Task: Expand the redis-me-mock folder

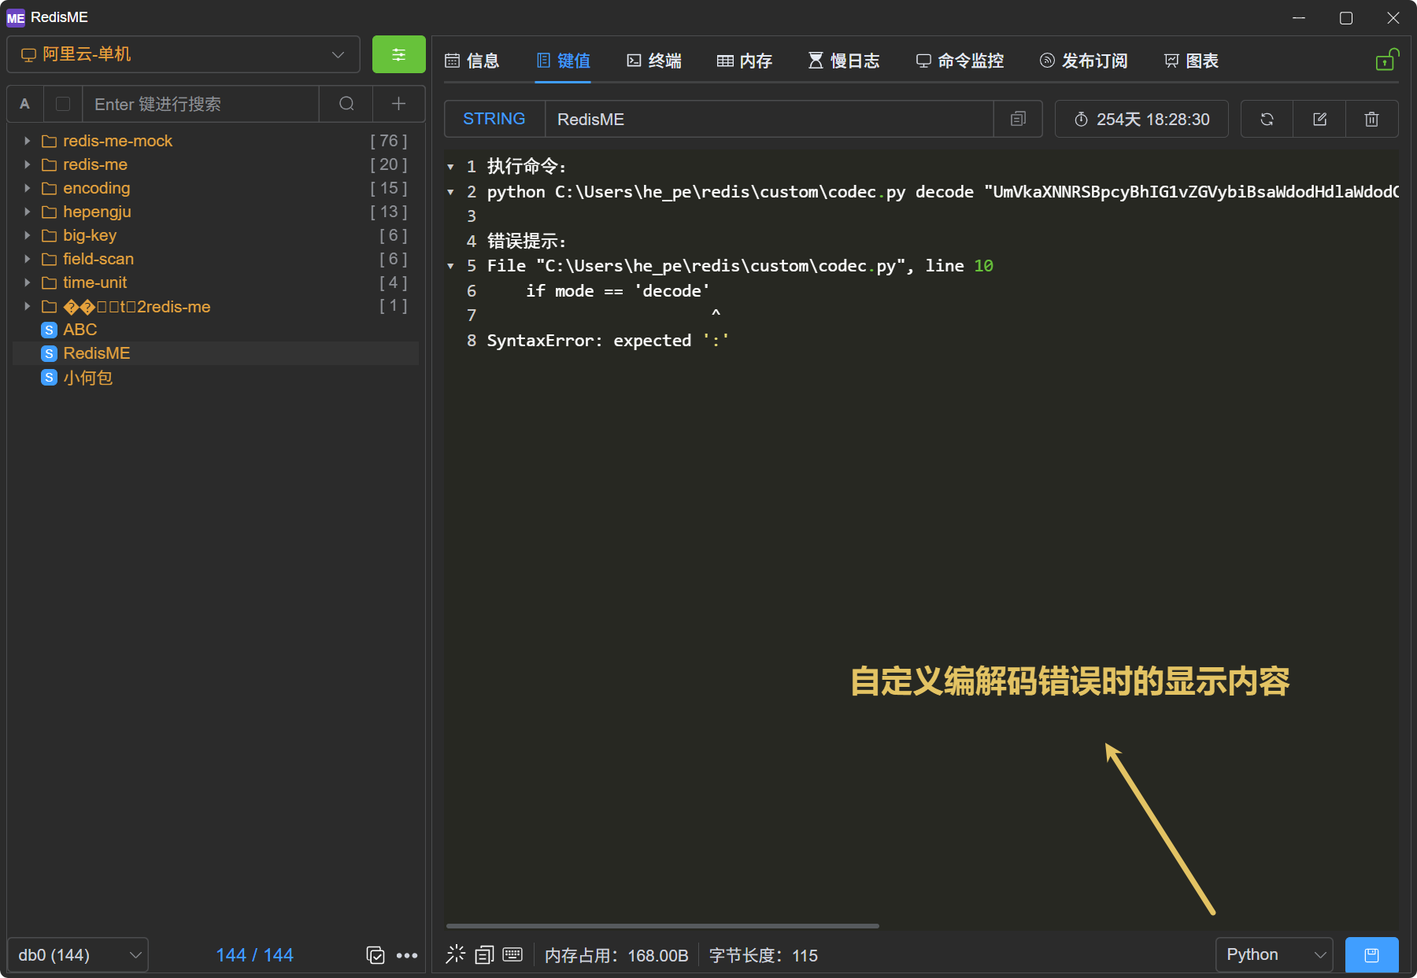Action: 27,141
